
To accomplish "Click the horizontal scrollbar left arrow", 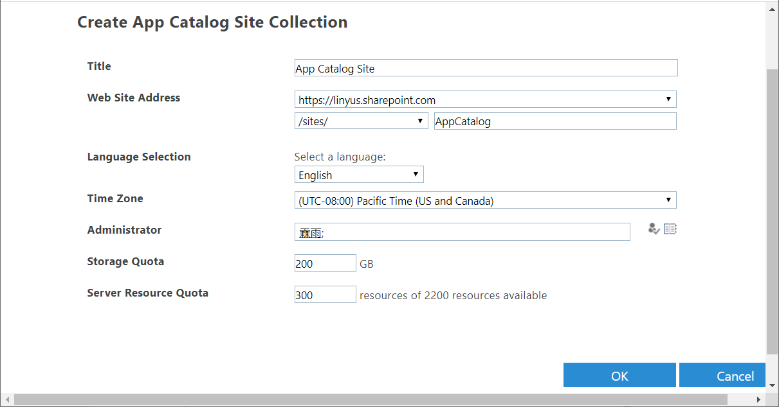I will (5, 400).
